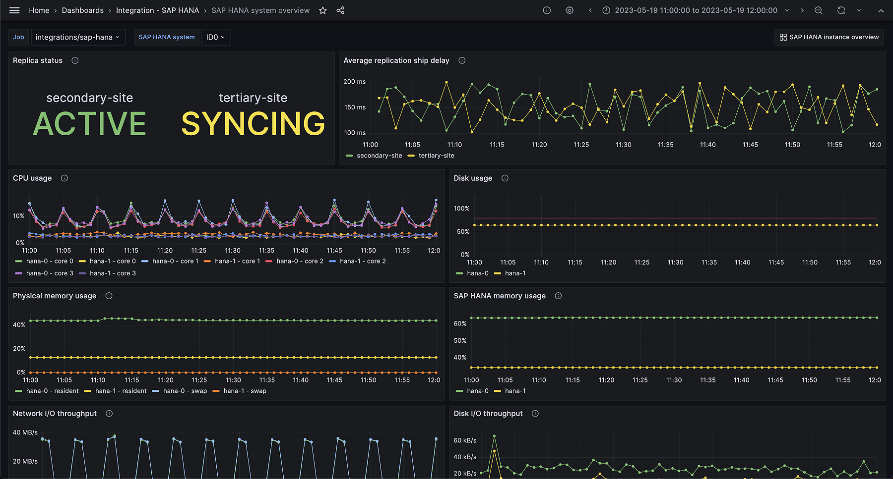Click the green color swatch beside hana-0

[x=459, y=273]
